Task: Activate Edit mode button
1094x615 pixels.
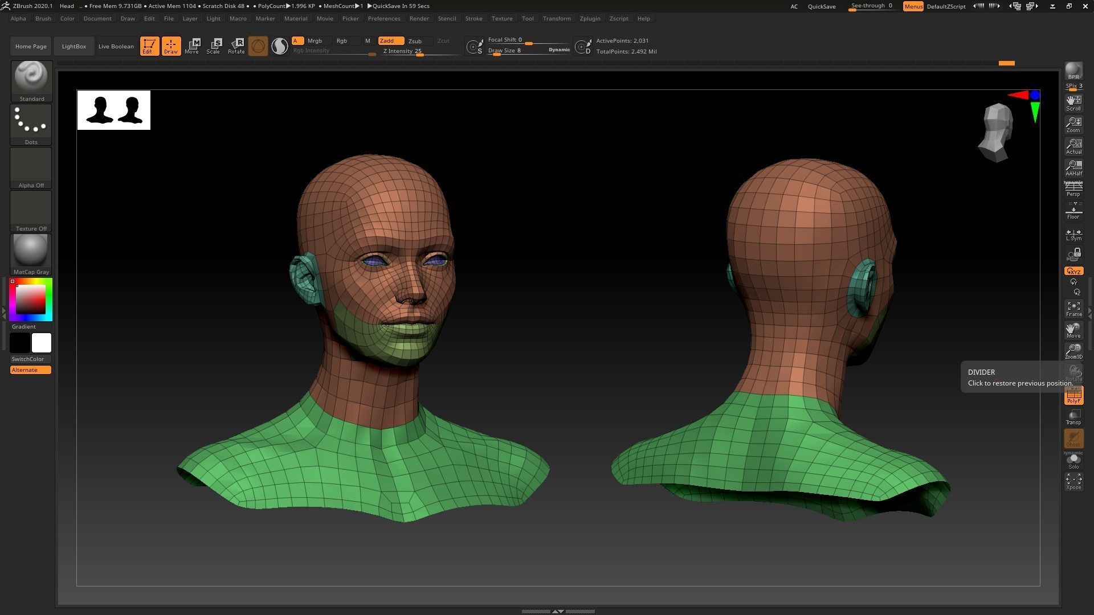Action: tap(149, 46)
